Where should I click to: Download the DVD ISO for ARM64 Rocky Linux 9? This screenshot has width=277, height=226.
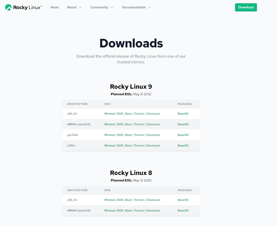point(120,124)
